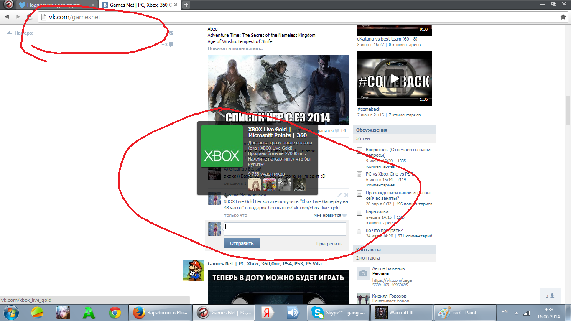
Task: Click the Games Net Mario avatar
Action: [x=193, y=271]
